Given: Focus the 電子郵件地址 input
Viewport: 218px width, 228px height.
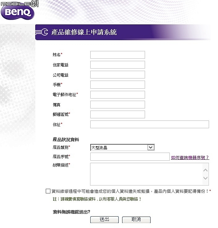Looking at the screenshot, I should [118, 95].
